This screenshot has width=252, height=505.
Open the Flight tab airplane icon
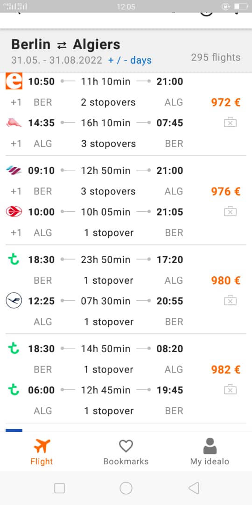pyautogui.click(x=42, y=446)
